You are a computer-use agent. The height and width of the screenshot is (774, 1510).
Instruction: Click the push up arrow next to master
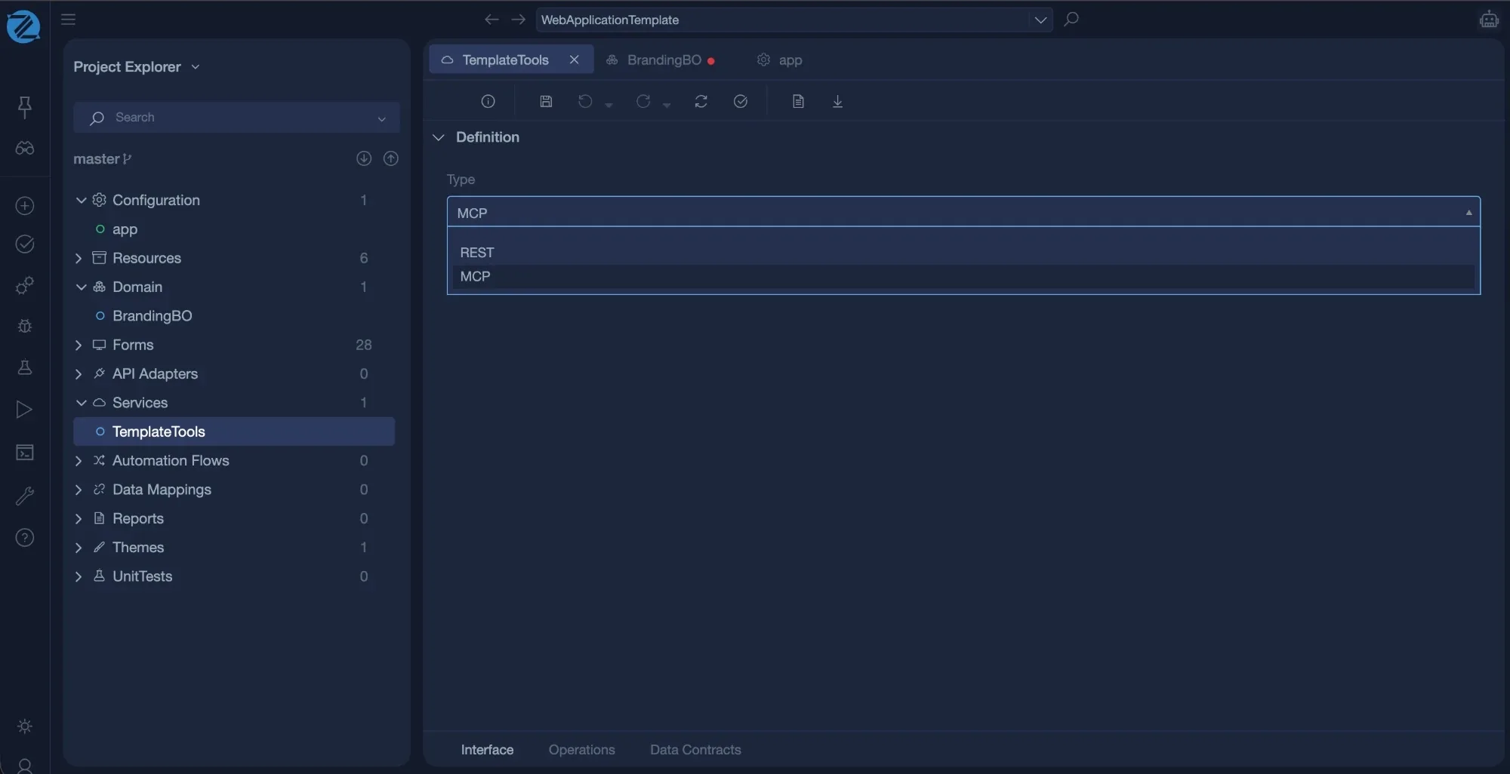391,158
